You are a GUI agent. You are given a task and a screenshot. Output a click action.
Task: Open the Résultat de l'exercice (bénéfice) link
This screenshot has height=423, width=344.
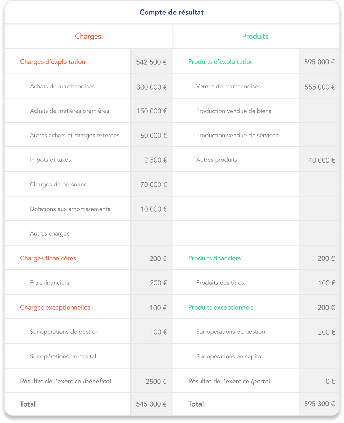[51, 381]
